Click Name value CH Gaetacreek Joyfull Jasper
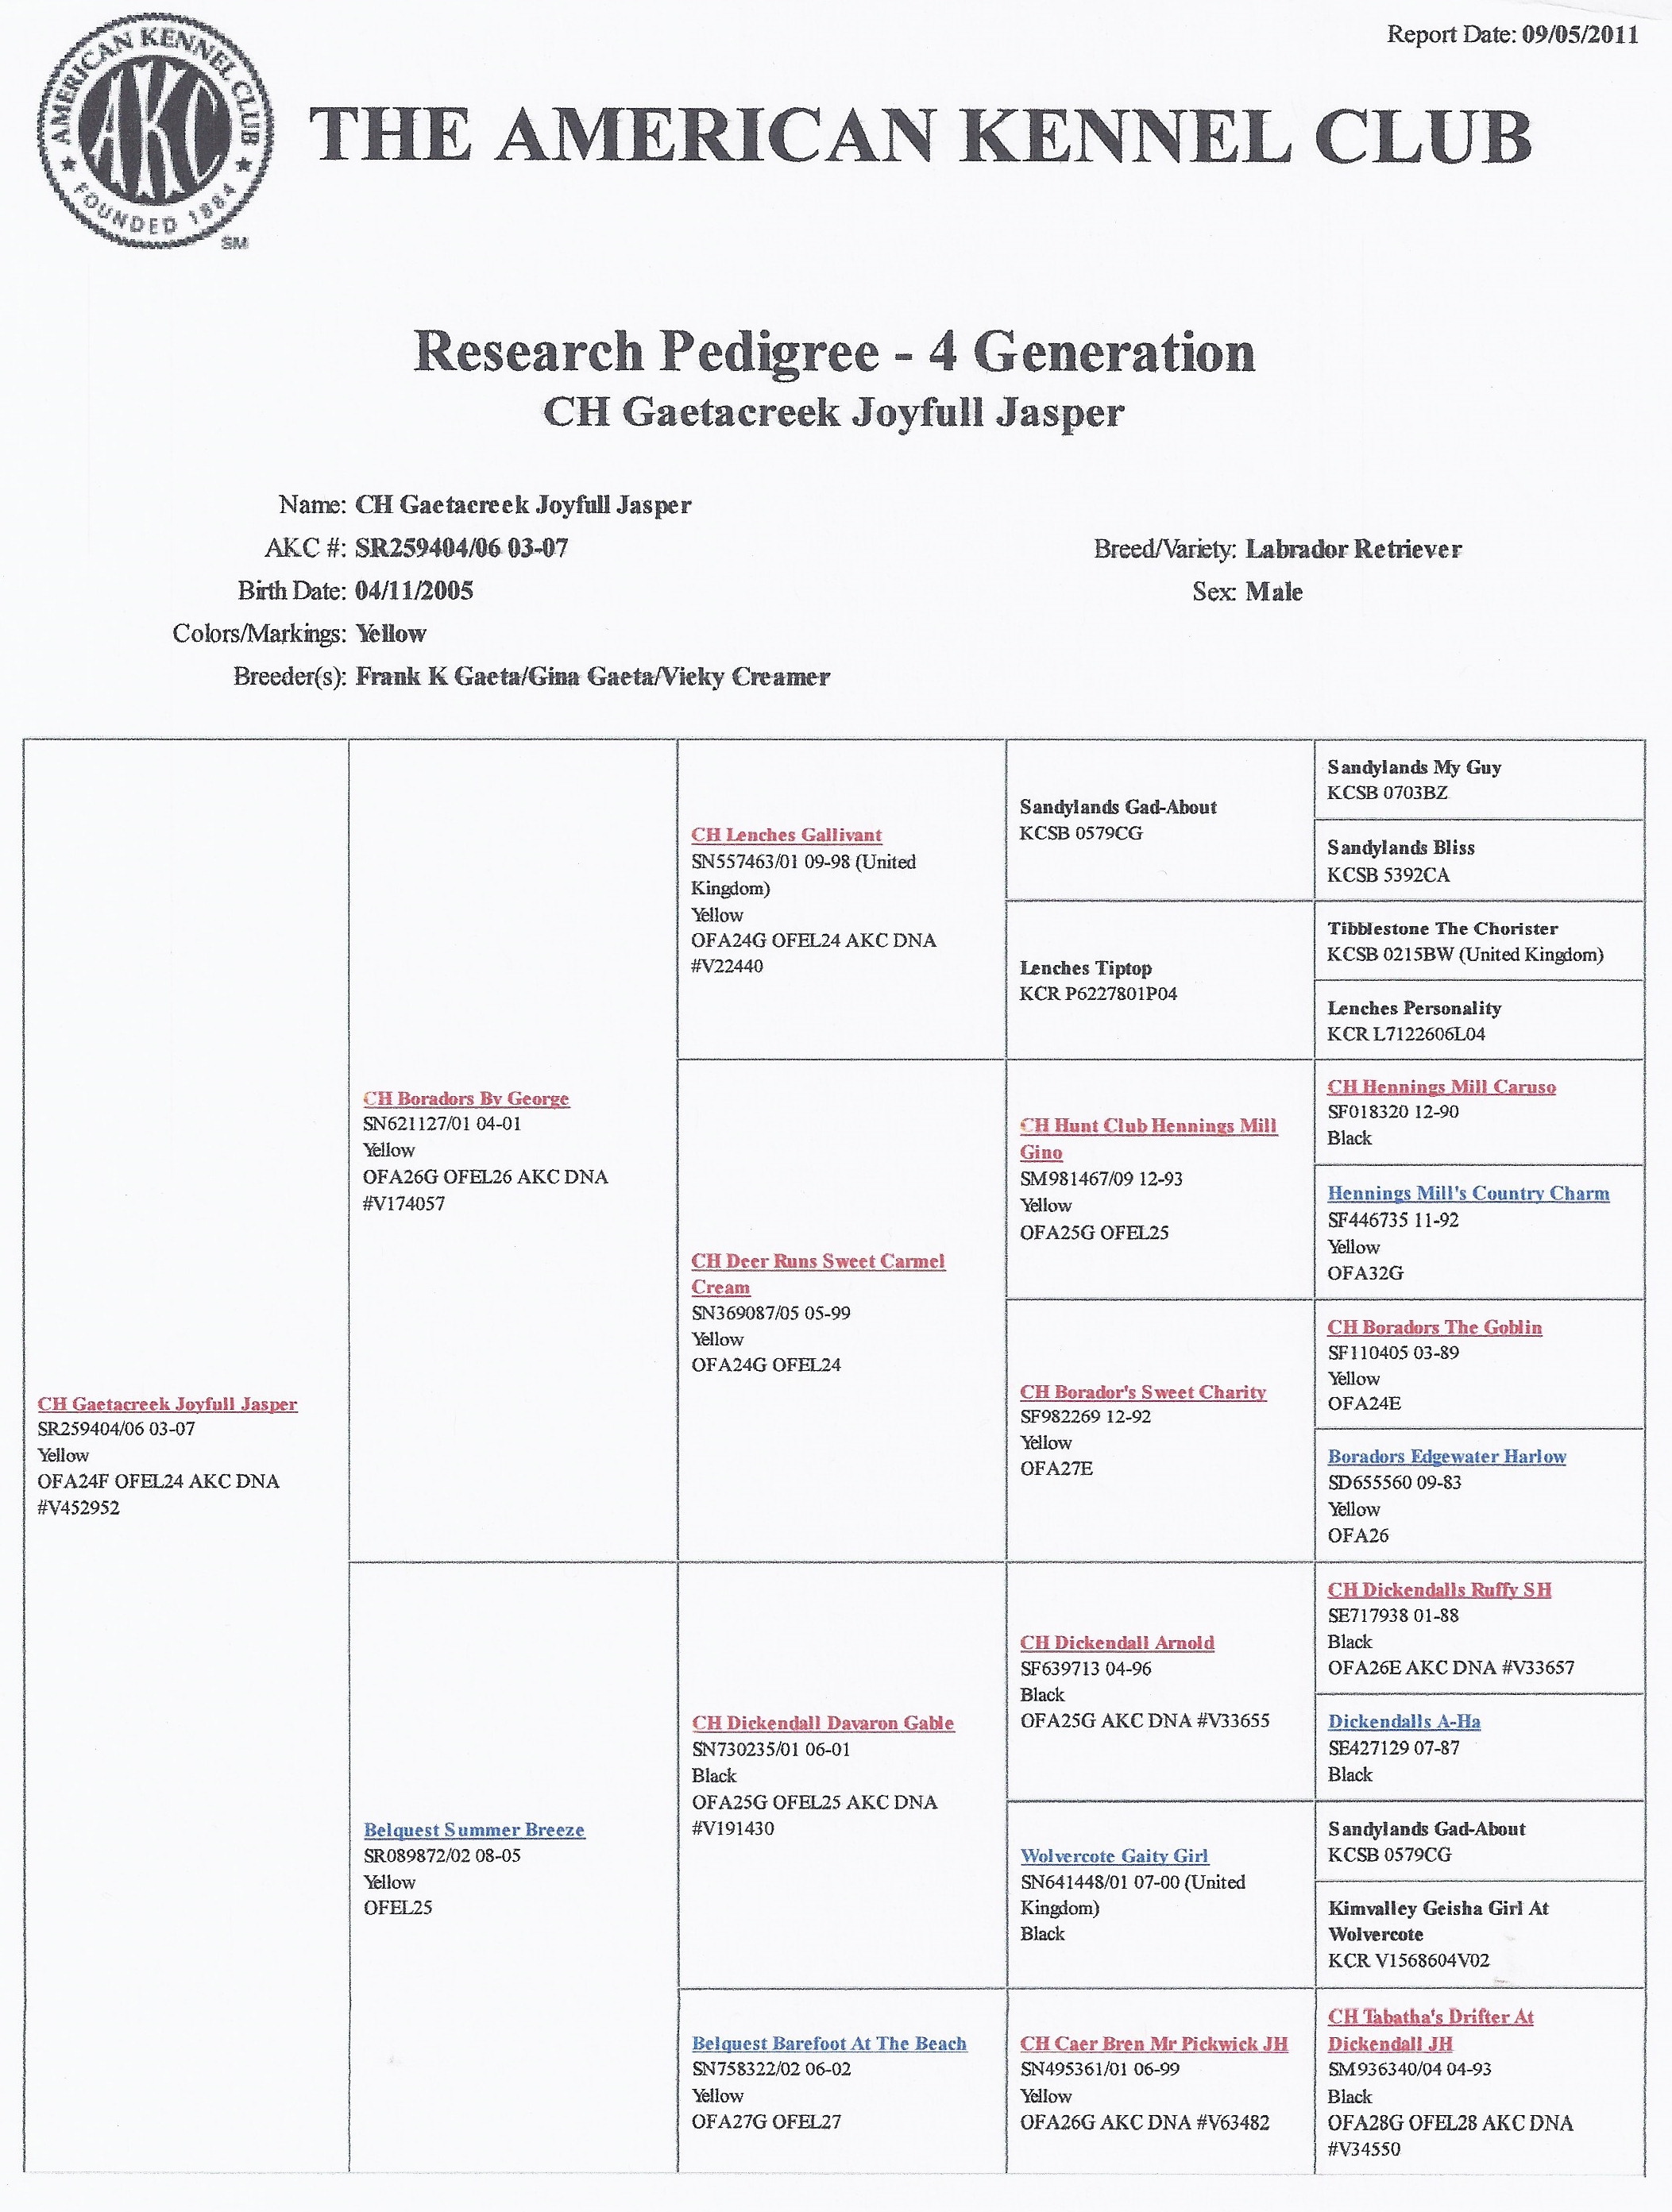1672x2212 pixels. pyautogui.click(x=523, y=505)
